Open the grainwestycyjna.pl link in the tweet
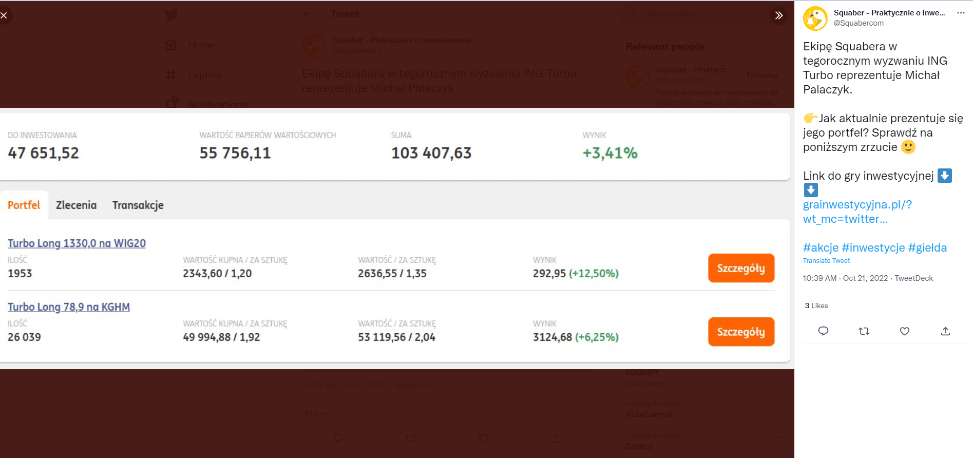973x458 pixels. click(x=857, y=212)
